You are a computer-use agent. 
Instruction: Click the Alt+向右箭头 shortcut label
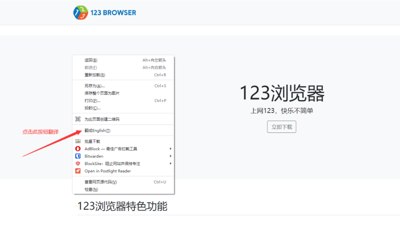154,67
